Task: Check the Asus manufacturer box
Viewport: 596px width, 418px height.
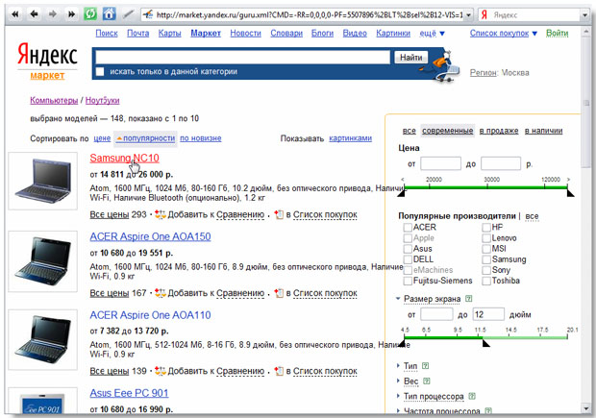Action: (x=408, y=249)
